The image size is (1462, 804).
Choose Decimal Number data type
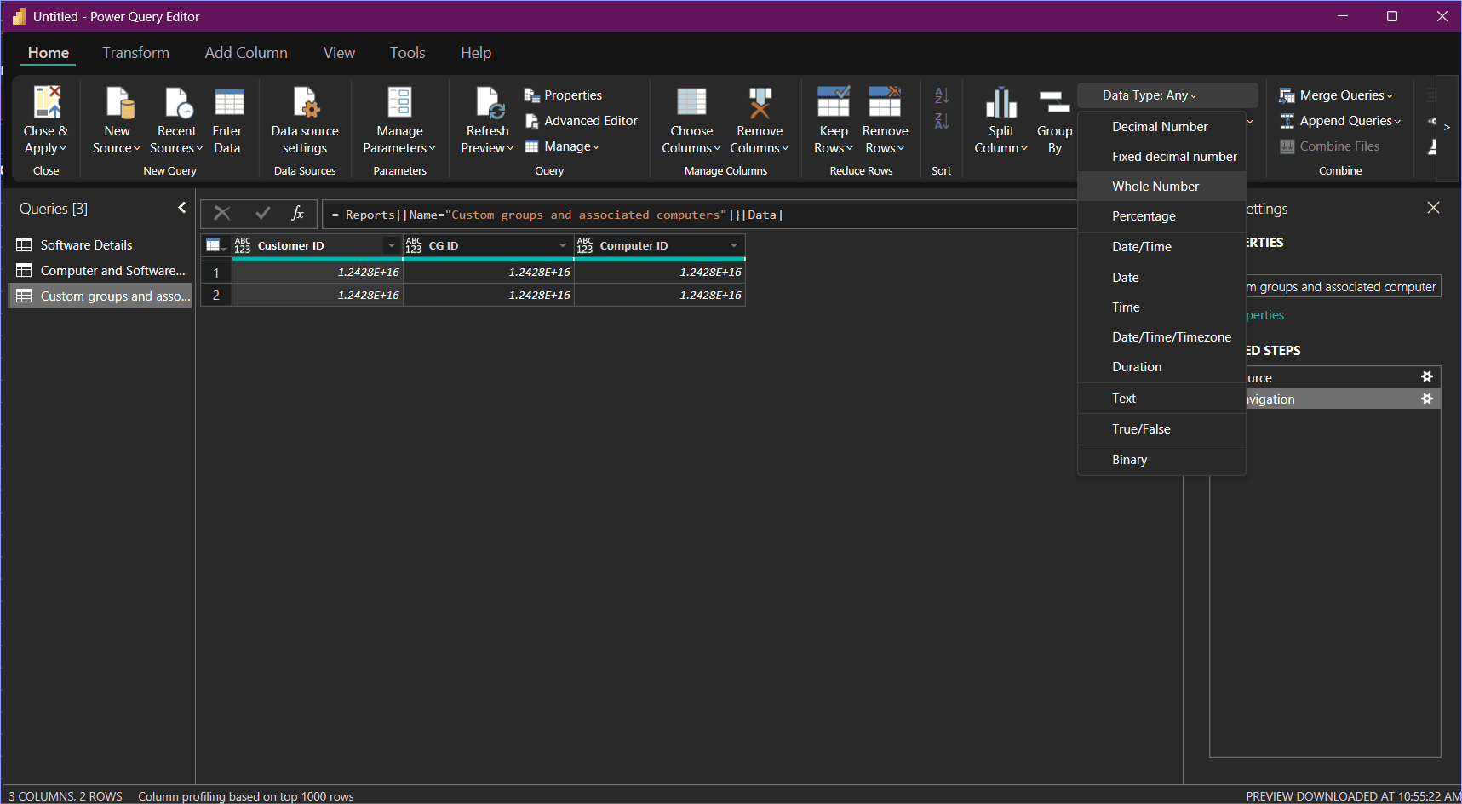tap(1161, 127)
